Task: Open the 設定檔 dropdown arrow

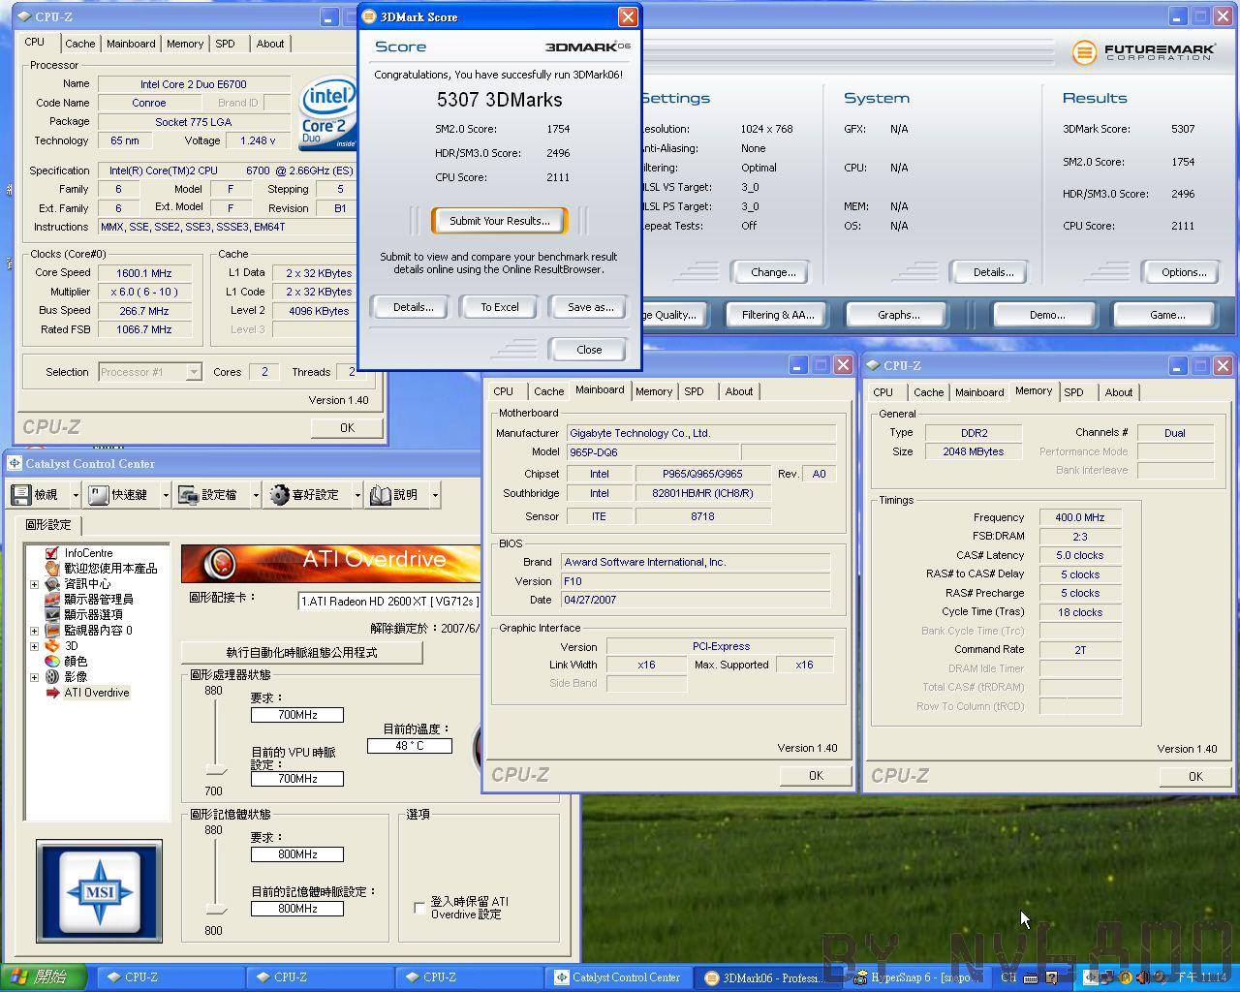Action: click(256, 495)
